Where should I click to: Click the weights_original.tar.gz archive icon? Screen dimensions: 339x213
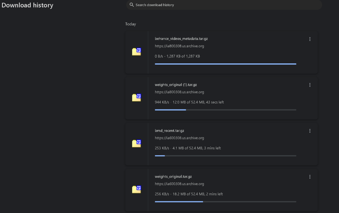(136, 190)
